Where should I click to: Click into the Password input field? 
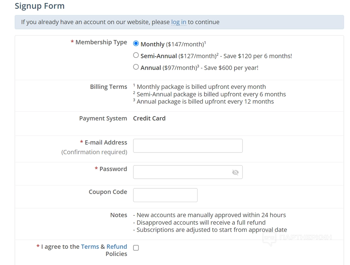[x=181, y=172]
